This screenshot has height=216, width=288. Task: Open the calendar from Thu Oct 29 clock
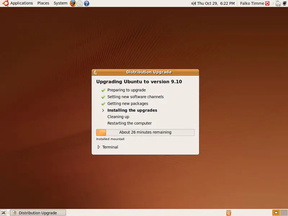(216, 3)
